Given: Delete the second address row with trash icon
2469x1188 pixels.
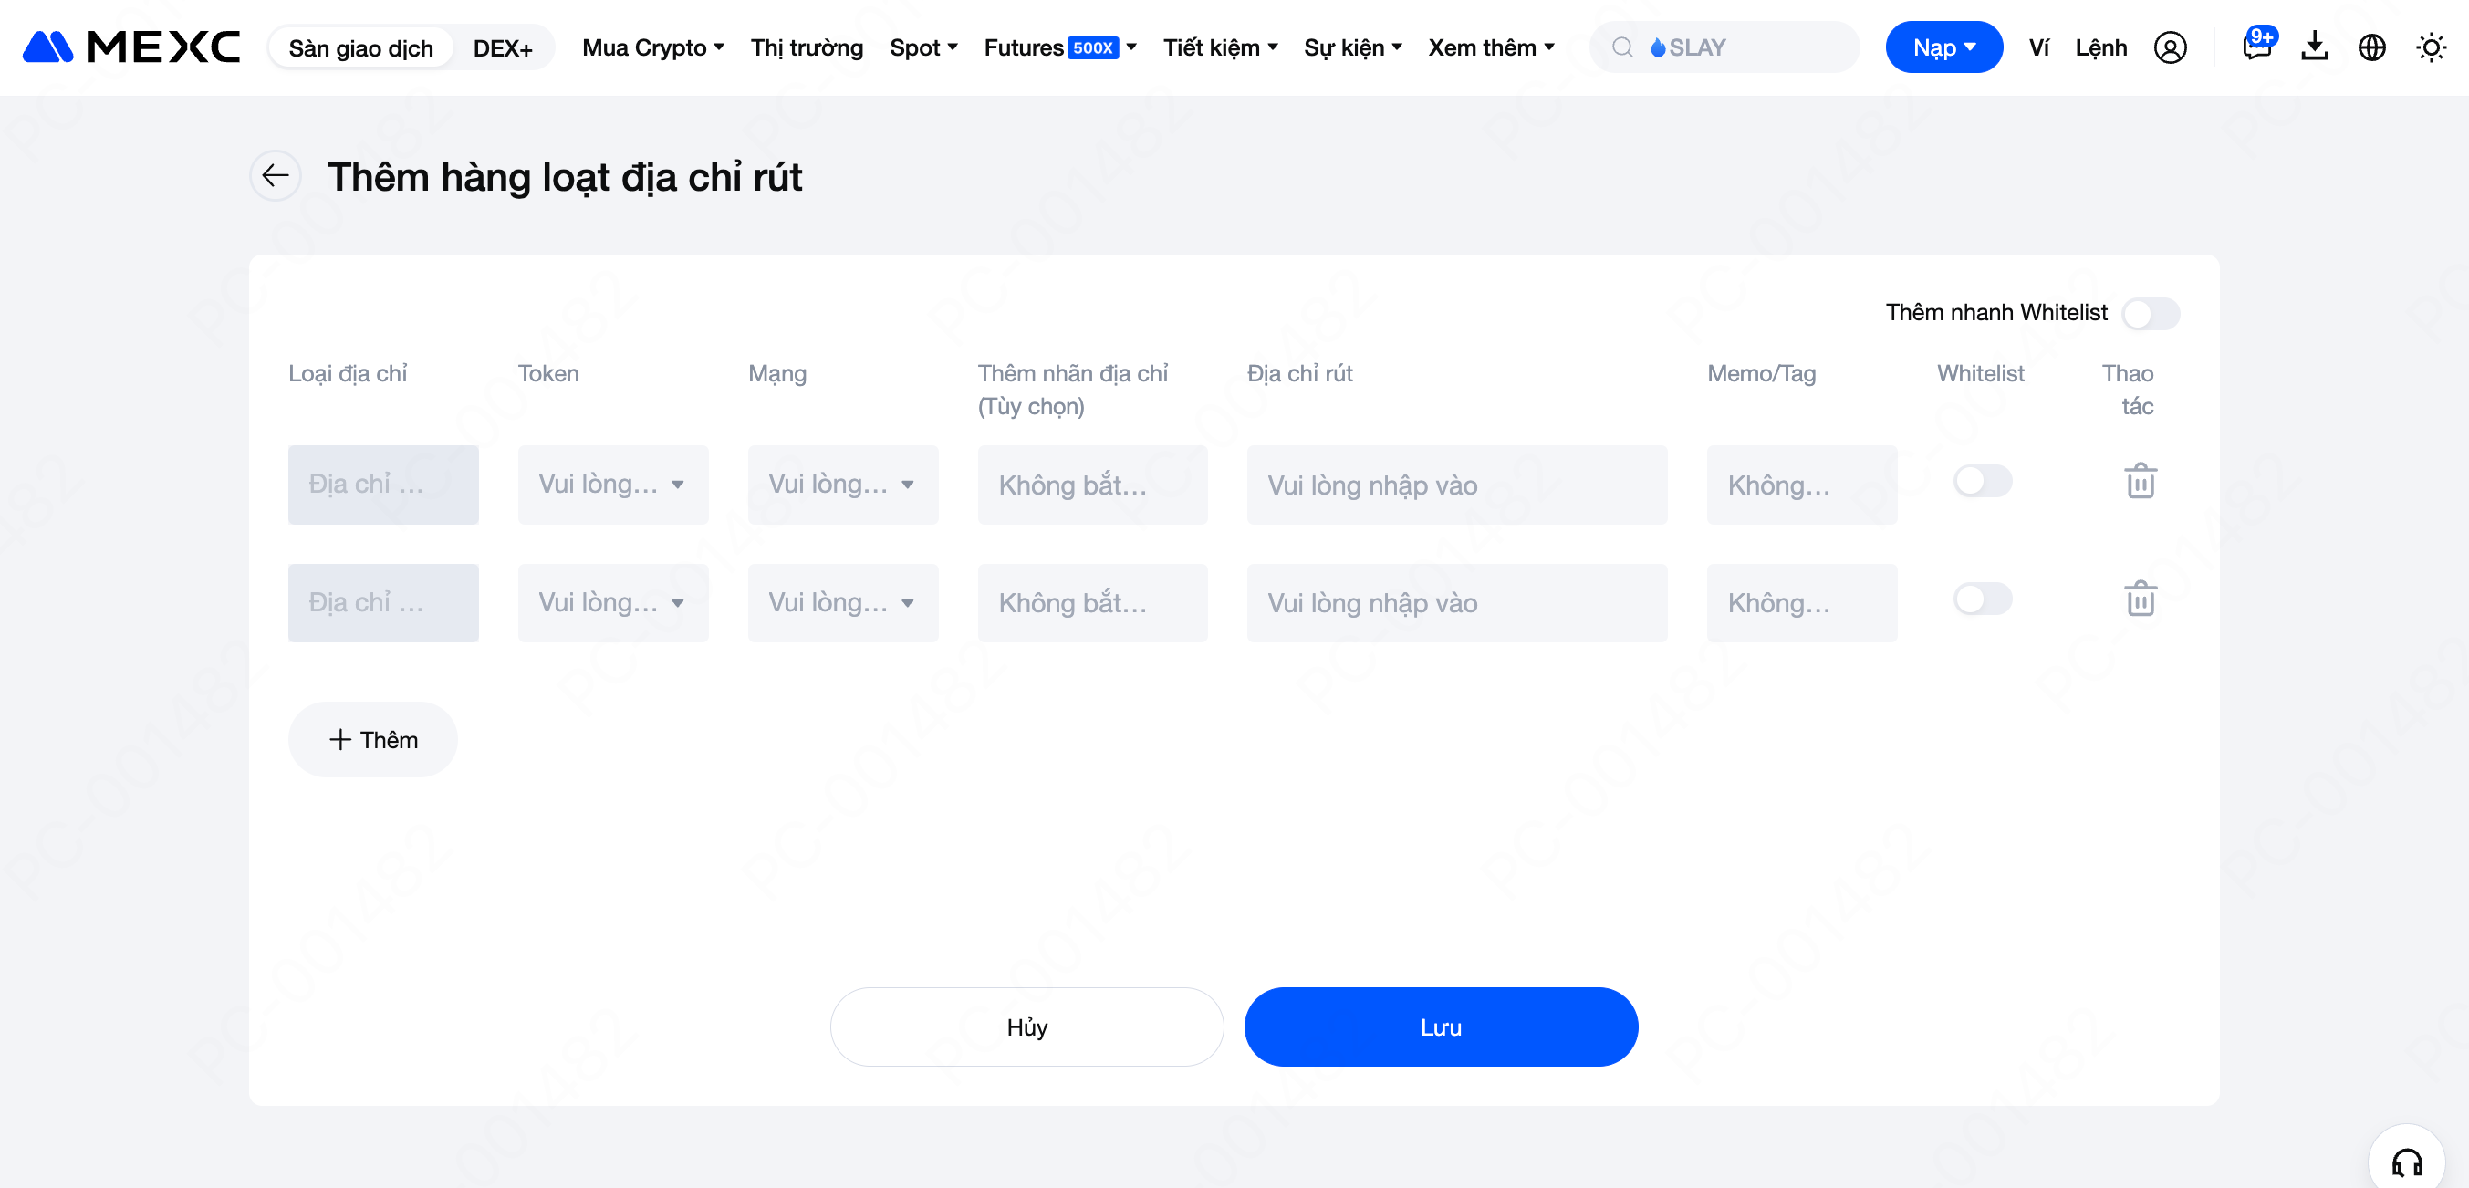Looking at the screenshot, I should [x=2140, y=599].
